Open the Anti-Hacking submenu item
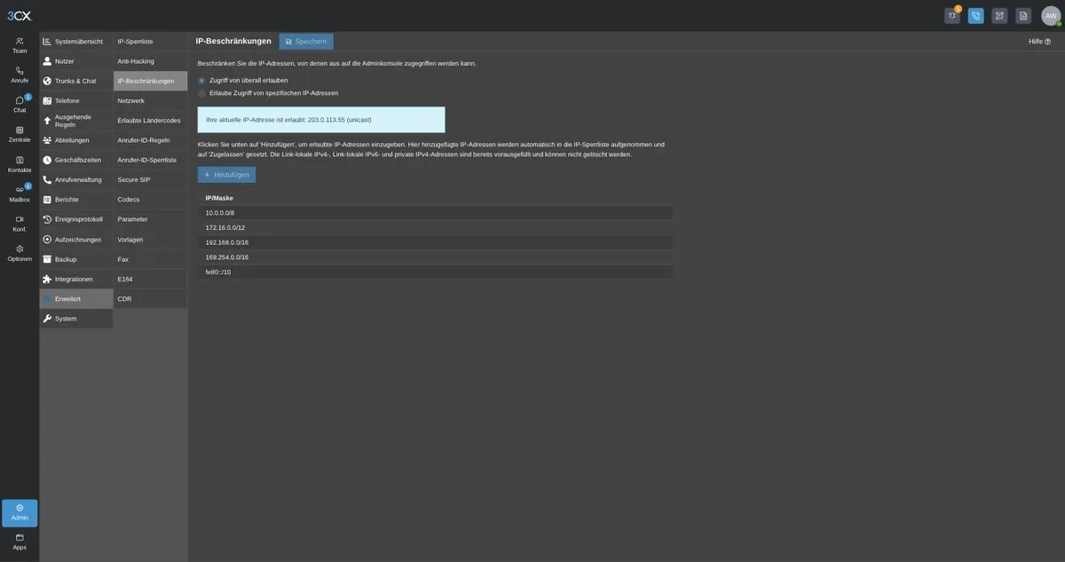Image resolution: width=1065 pixels, height=562 pixels. point(151,61)
